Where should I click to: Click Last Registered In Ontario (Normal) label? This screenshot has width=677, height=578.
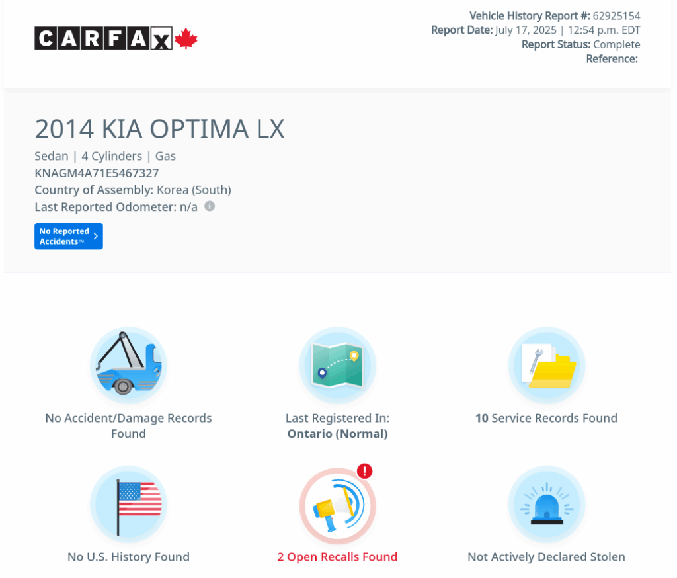[x=338, y=425]
